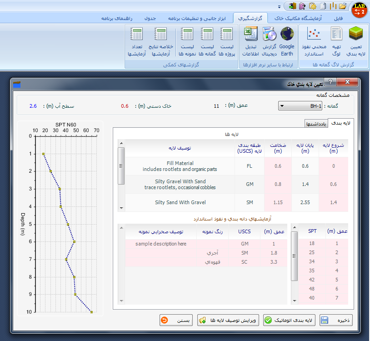This screenshot has width=370, height=341.
Task: Click the exit door icon in quick toolbar
Action: [292, 6]
